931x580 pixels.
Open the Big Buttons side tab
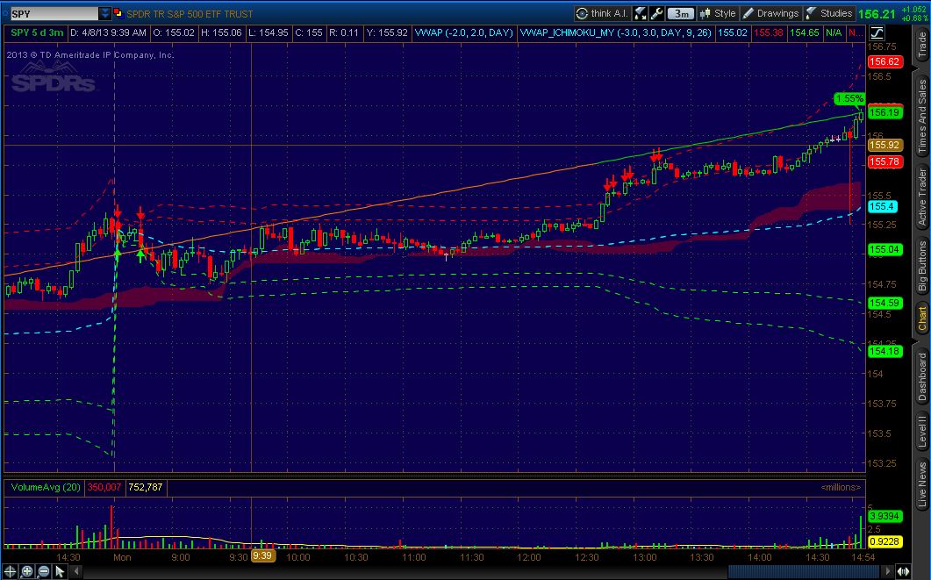pos(922,266)
